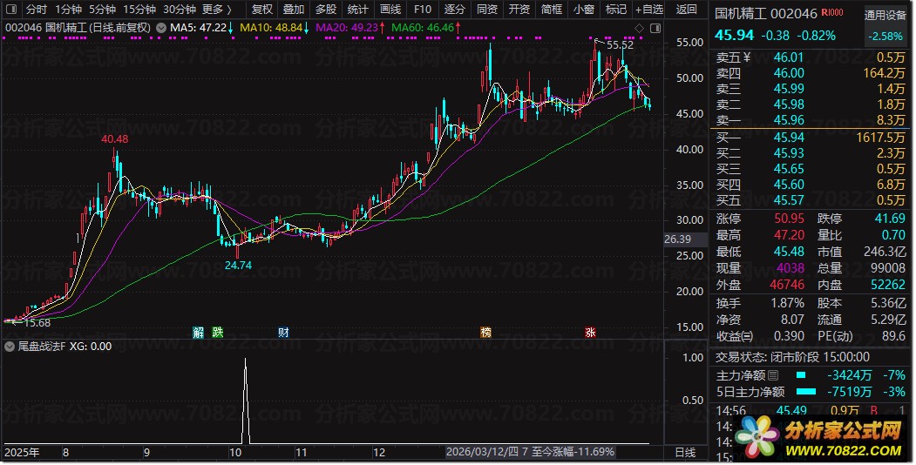Click the detail icon beside 主力净额
Screen dimensions: 916x465
tap(773, 375)
